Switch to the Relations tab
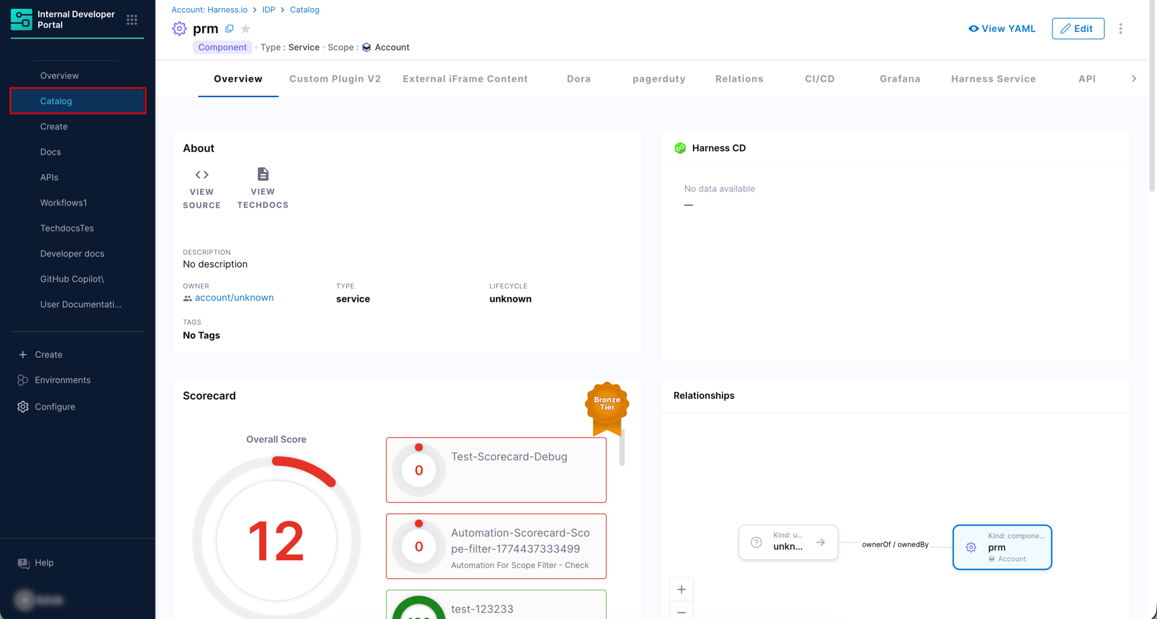Viewport: 1157px width, 619px height. 739,79
